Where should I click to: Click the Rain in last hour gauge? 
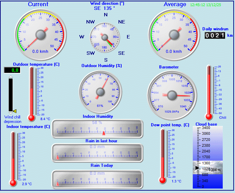point(97,153)
